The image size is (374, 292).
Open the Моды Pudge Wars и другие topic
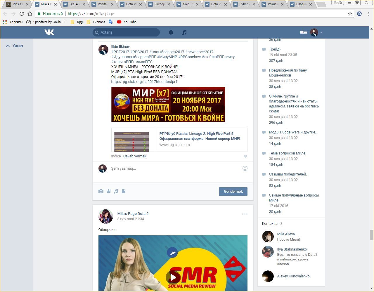[292, 132]
